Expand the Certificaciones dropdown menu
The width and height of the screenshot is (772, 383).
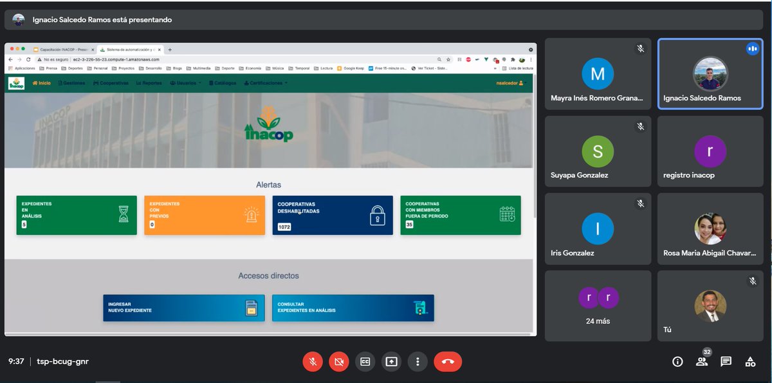pos(266,83)
